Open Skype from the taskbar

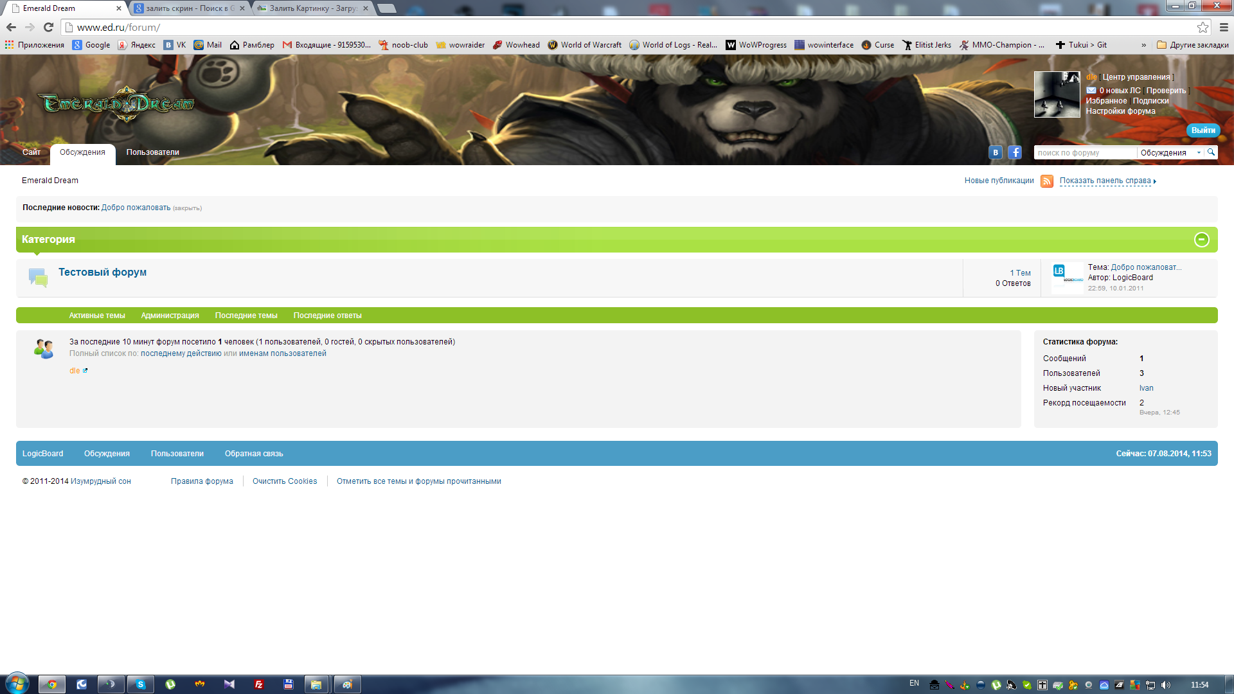[140, 684]
